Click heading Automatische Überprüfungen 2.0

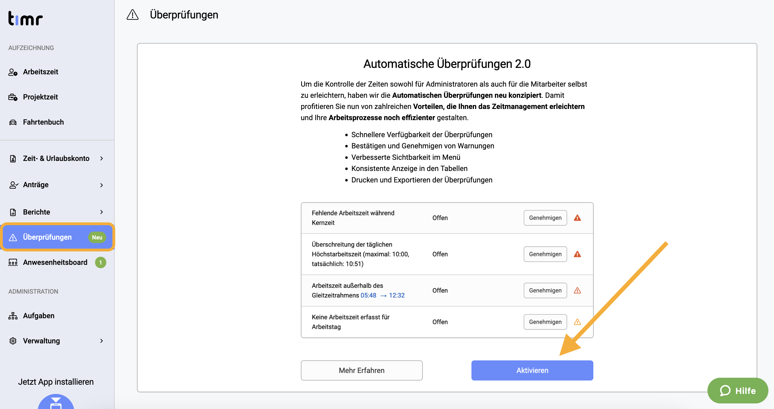click(x=447, y=64)
